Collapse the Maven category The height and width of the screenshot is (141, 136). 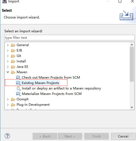point(8,72)
